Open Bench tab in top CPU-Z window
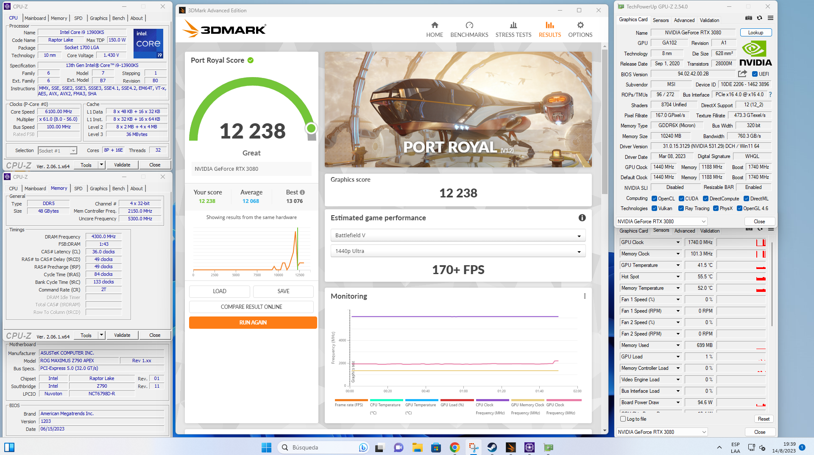Screen dimensions: 814x455 [x=119, y=18]
